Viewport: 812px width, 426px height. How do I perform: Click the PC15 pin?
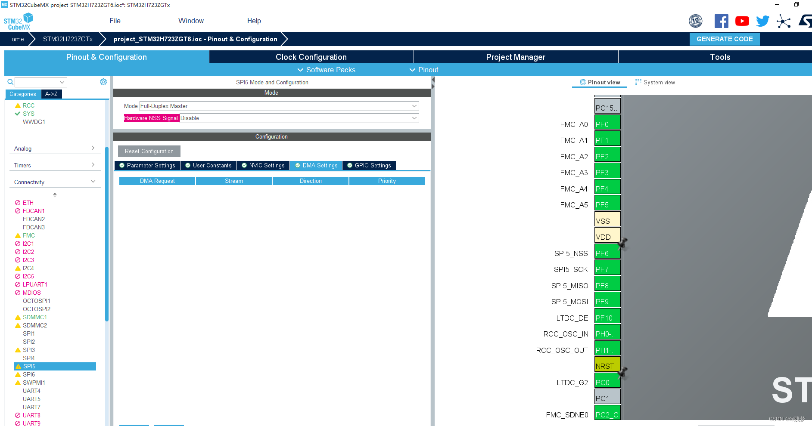(607, 106)
